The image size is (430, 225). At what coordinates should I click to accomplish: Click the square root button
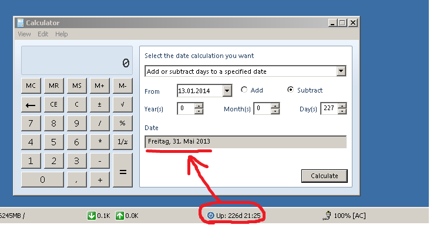pyautogui.click(x=123, y=105)
